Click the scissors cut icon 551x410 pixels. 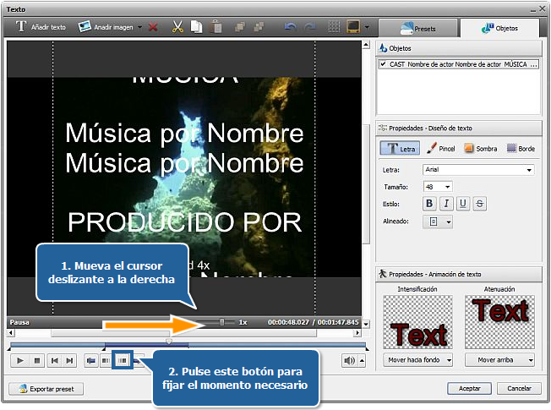(x=177, y=27)
